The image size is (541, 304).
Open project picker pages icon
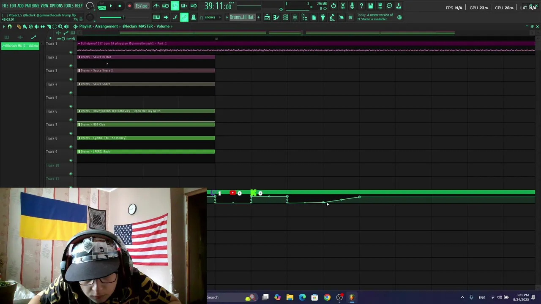click(314, 17)
